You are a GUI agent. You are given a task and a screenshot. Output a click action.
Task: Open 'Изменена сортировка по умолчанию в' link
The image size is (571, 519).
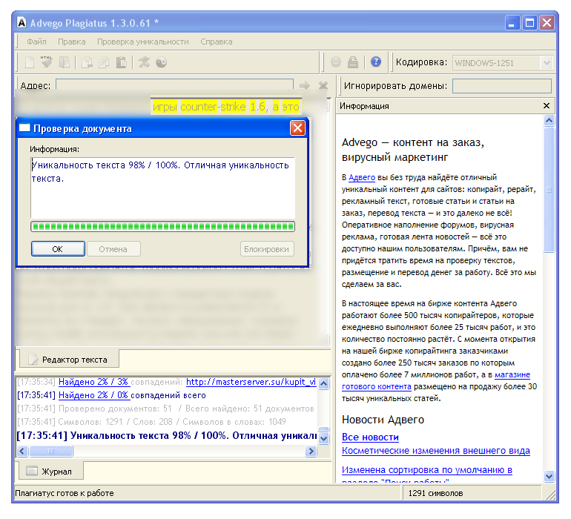pos(427,470)
